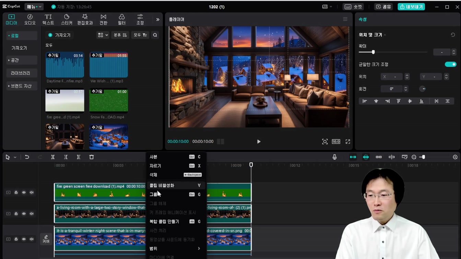
Task: Click the media search icon
Action: point(155,35)
